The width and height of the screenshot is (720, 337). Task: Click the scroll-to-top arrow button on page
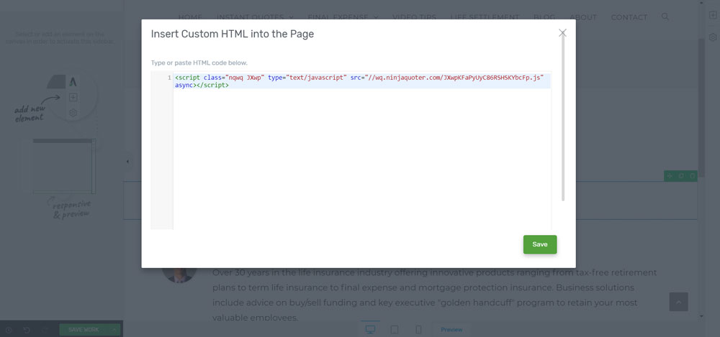(x=679, y=302)
